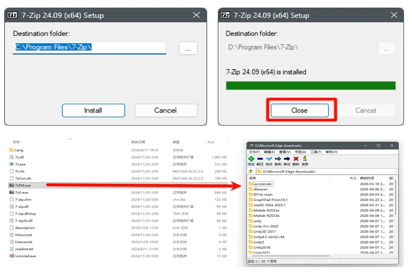The image size is (412, 275).
Task: Select the 7zCon.sfx file row
Action: pyautogui.click(x=118, y=178)
